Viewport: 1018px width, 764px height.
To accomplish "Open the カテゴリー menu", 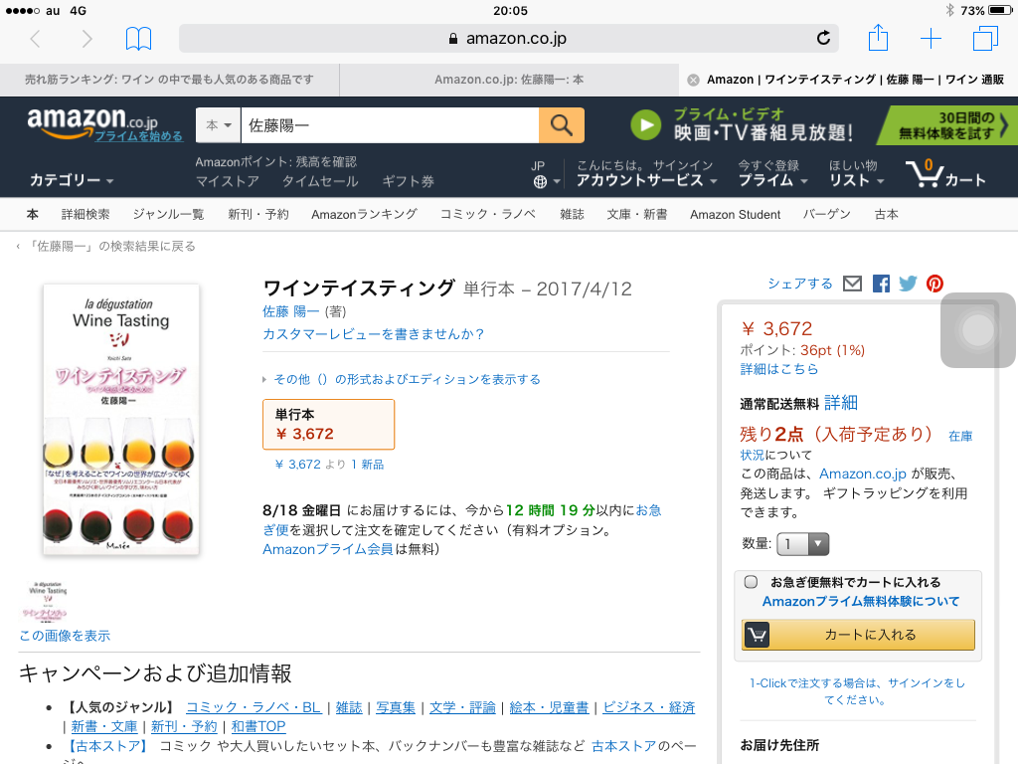I will click(72, 180).
